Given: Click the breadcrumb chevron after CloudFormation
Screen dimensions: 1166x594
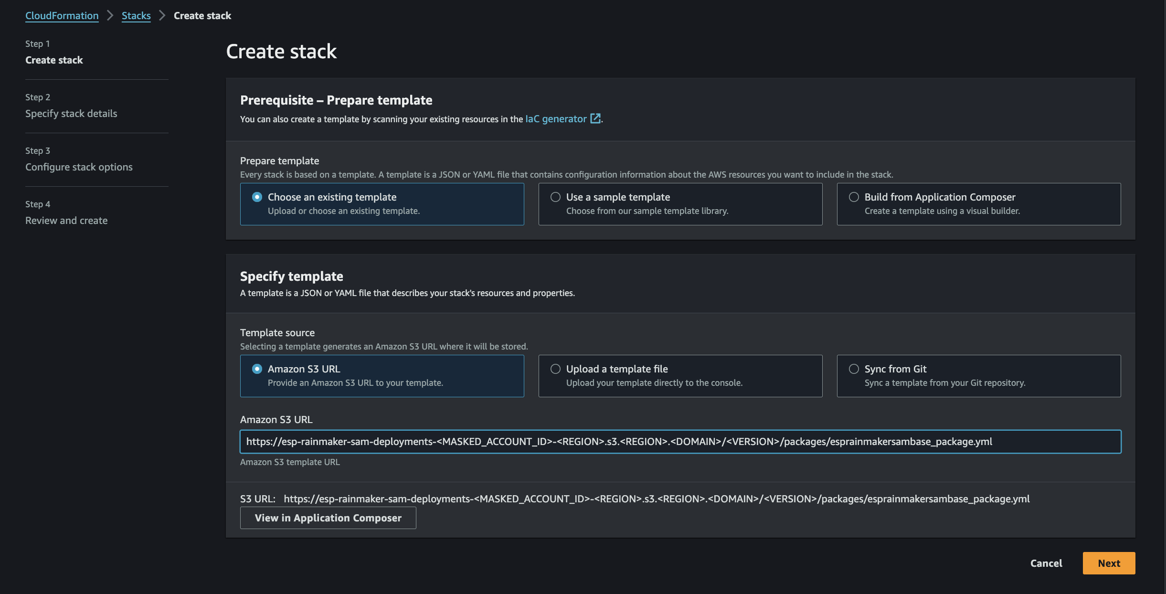Looking at the screenshot, I should pyautogui.click(x=110, y=16).
